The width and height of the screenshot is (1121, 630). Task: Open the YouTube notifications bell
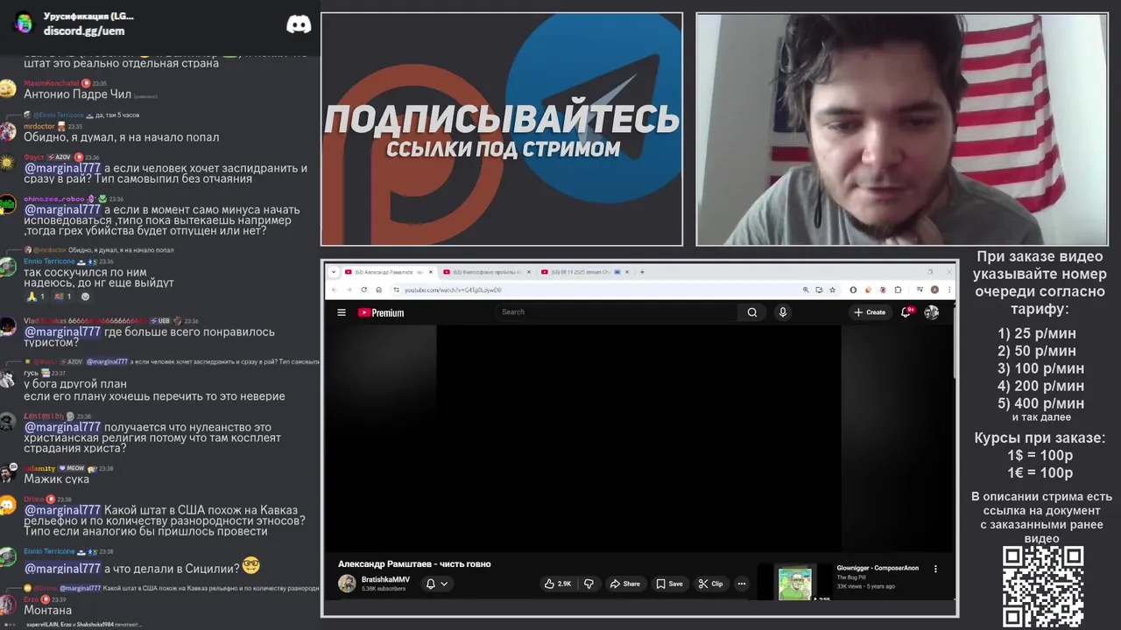pyautogui.click(x=906, y=312)
